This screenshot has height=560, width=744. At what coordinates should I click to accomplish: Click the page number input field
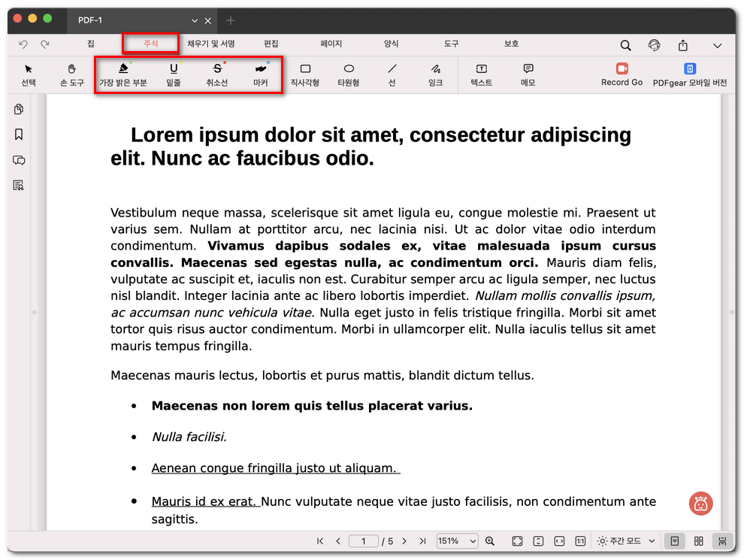point(364,541)
